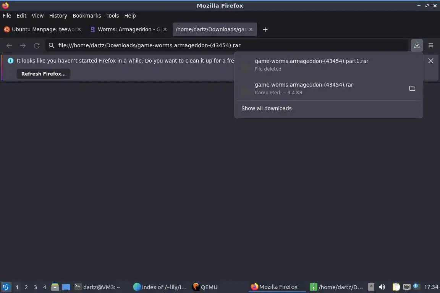Switch to the Index of /~lily window
Viewport: 440px width, 293px height.
160,287
